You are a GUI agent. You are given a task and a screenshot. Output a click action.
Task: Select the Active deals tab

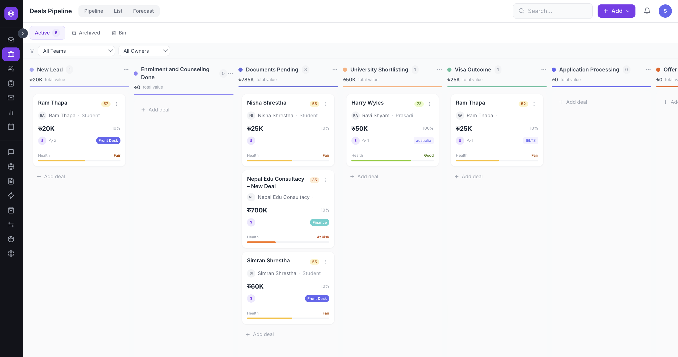[47, 33]
